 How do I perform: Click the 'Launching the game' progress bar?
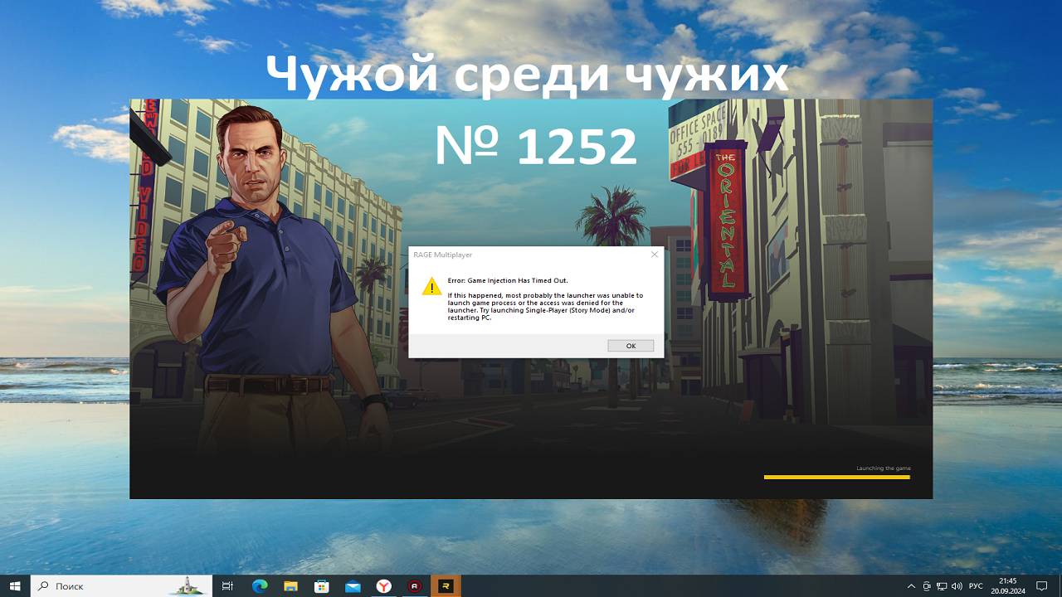[836, 477]
